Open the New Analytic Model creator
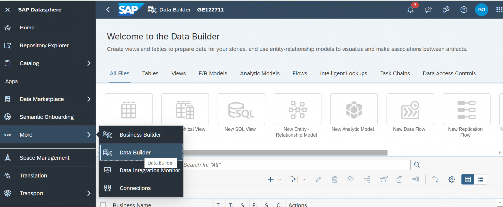 click(354, 109)
